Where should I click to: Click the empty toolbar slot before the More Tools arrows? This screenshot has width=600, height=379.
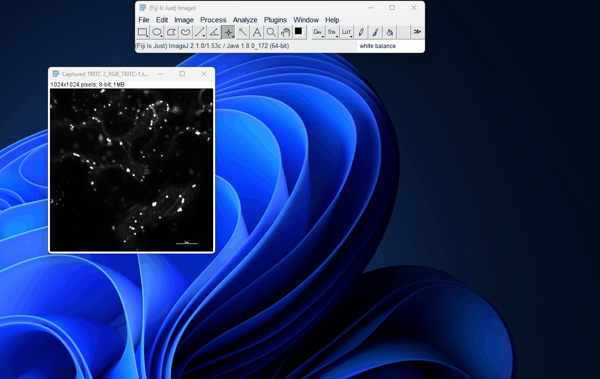(404, 32)
